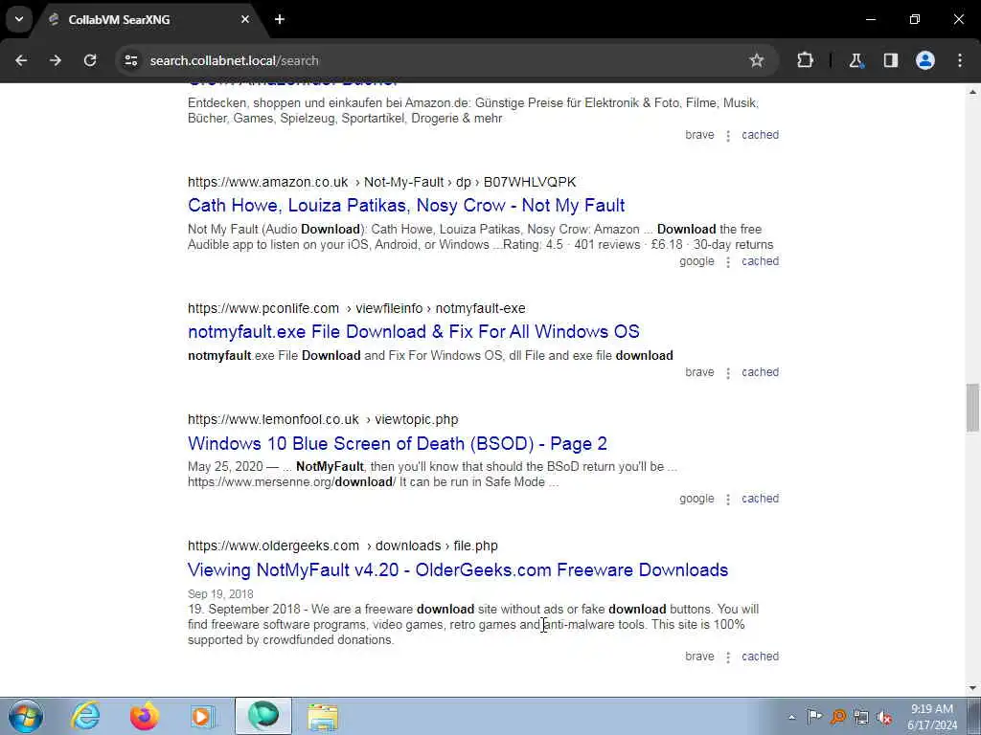The width and height of the screenshot is (981, 735).
Task: Select the CollabVM SearXNG tab
Action: click(x=146, y=19)
